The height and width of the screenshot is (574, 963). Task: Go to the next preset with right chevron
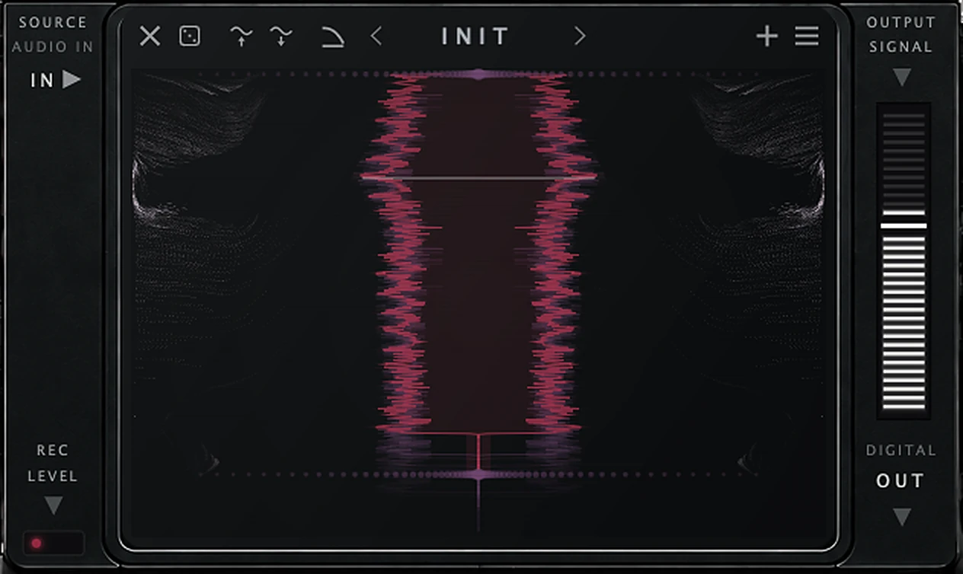(580, 36)
